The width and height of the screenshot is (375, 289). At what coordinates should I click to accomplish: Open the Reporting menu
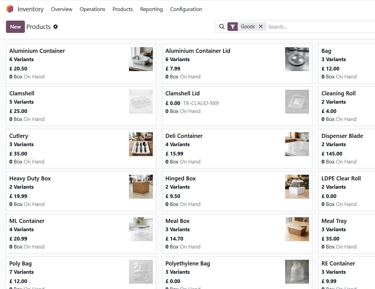coord(152,9)
